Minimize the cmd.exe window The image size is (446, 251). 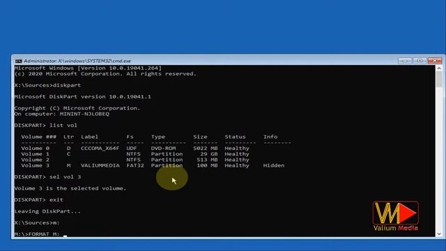[405, 61]
